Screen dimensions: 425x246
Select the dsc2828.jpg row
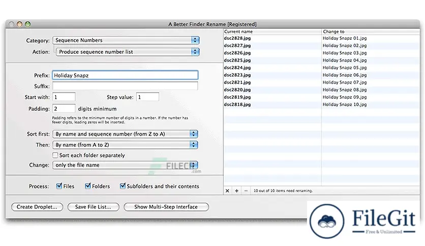tap(322, 38)
